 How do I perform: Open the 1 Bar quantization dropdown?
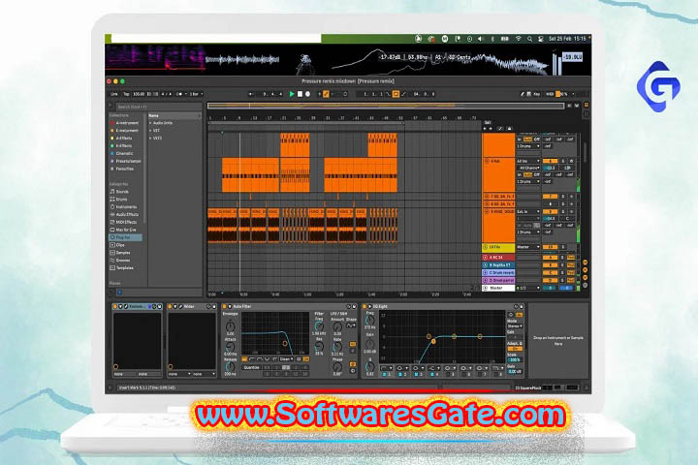click(196, 94)
